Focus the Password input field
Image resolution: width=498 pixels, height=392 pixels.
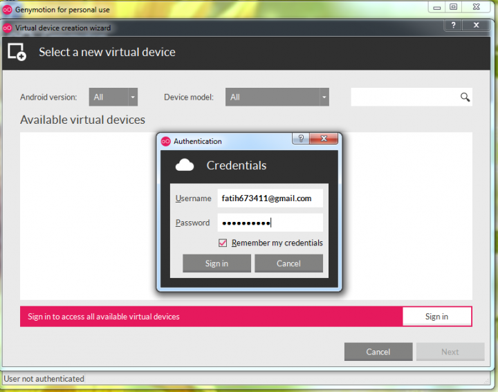[270, 223]
